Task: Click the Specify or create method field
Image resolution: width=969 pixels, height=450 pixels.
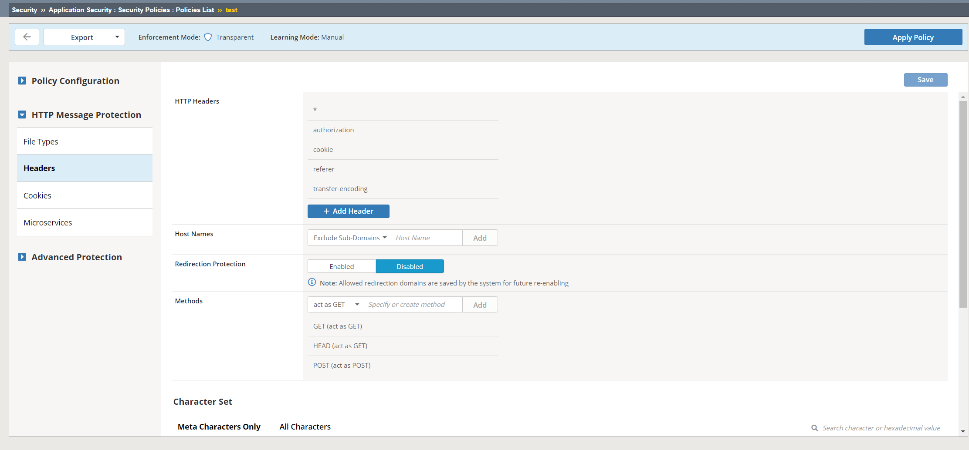Action: (413, 304)
